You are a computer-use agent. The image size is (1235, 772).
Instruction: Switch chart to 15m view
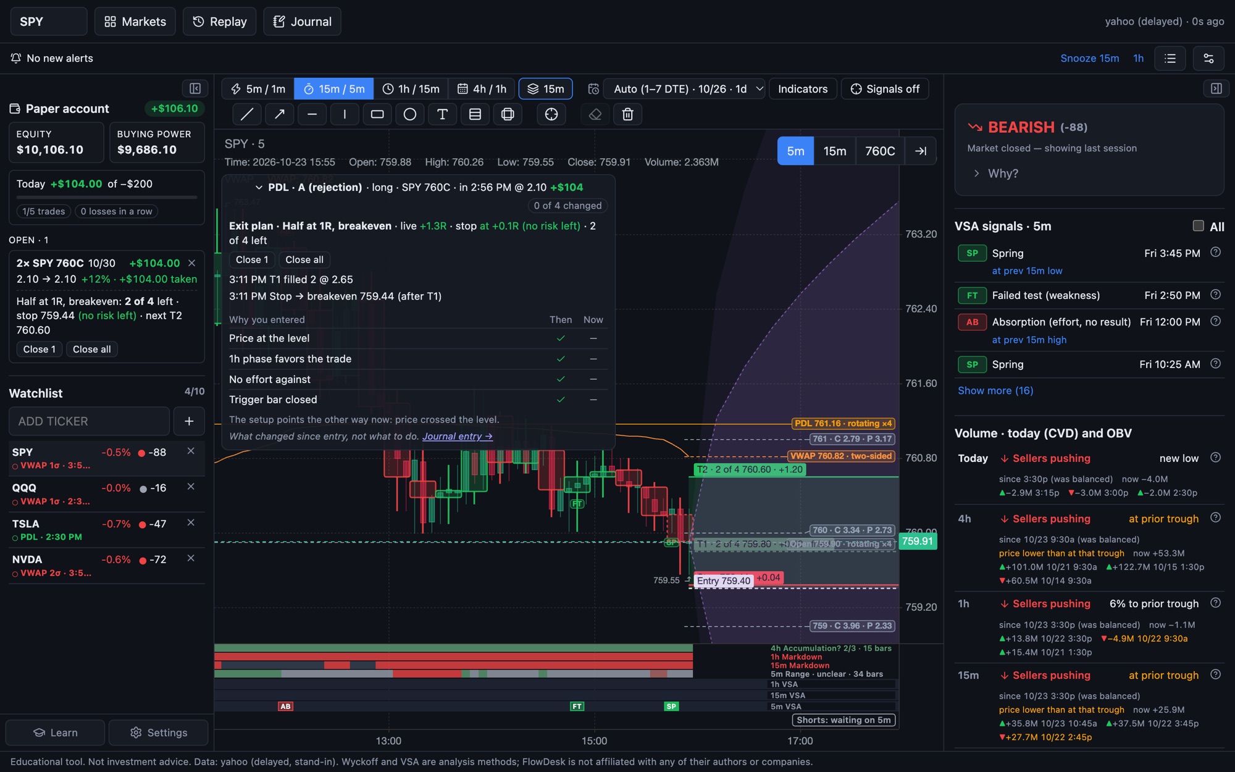coord(835,151)
